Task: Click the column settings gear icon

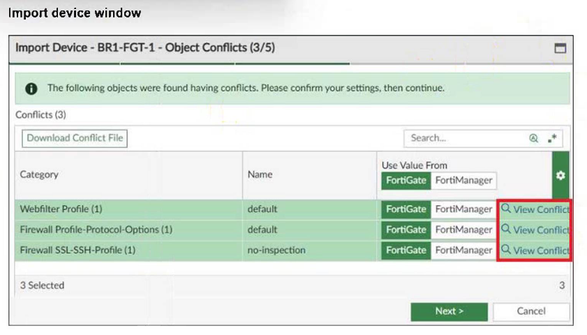Action: (x=560, y=175)
